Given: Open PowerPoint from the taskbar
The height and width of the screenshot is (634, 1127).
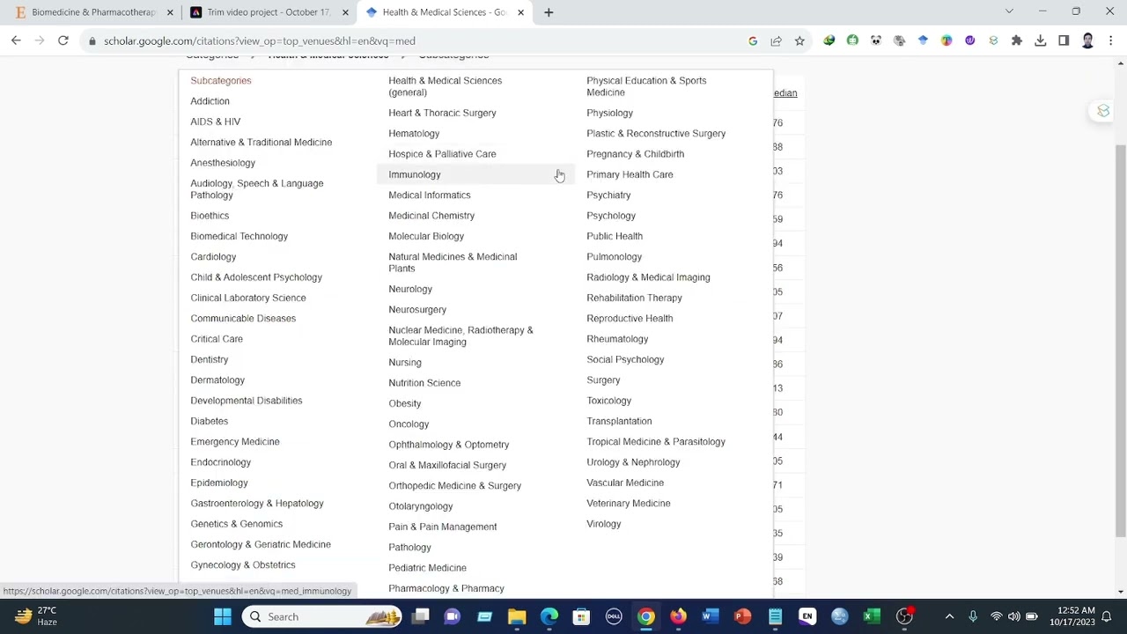Looking at the screenshot, I should click(742, 616).
